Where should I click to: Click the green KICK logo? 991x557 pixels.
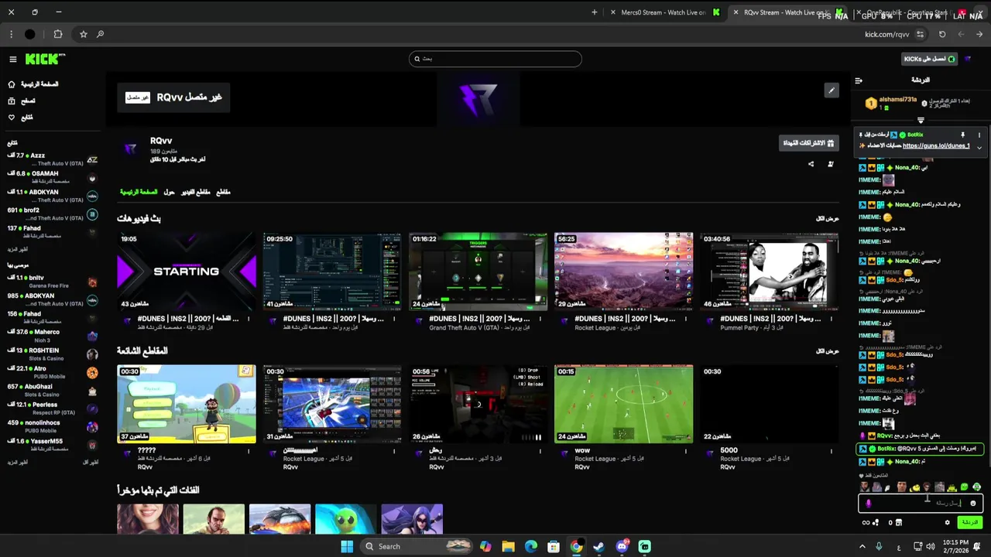[x=45, y=59]
